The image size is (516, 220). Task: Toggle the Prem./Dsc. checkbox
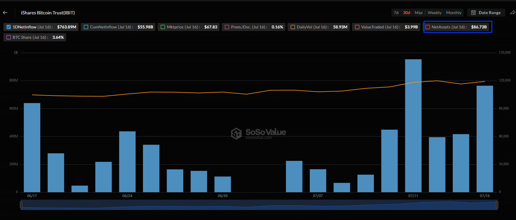point(227,27)
